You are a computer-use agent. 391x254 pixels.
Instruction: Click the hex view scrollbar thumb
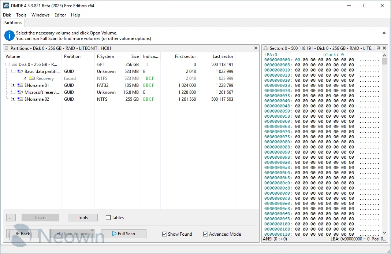(384, 62)
